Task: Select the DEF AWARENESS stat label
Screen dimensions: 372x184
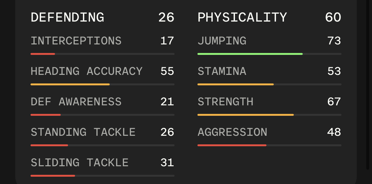Action: 76,102
